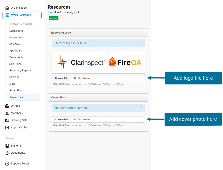Screen dimensions: 223x170
Task: Click the Approval List checkmark icon
Action: coord(7,128)
